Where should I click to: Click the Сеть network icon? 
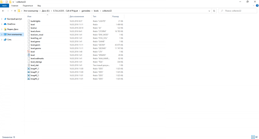click(5, 40)
